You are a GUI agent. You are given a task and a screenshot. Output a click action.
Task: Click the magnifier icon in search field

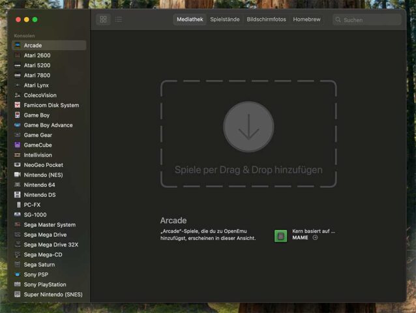click(338, 20)
